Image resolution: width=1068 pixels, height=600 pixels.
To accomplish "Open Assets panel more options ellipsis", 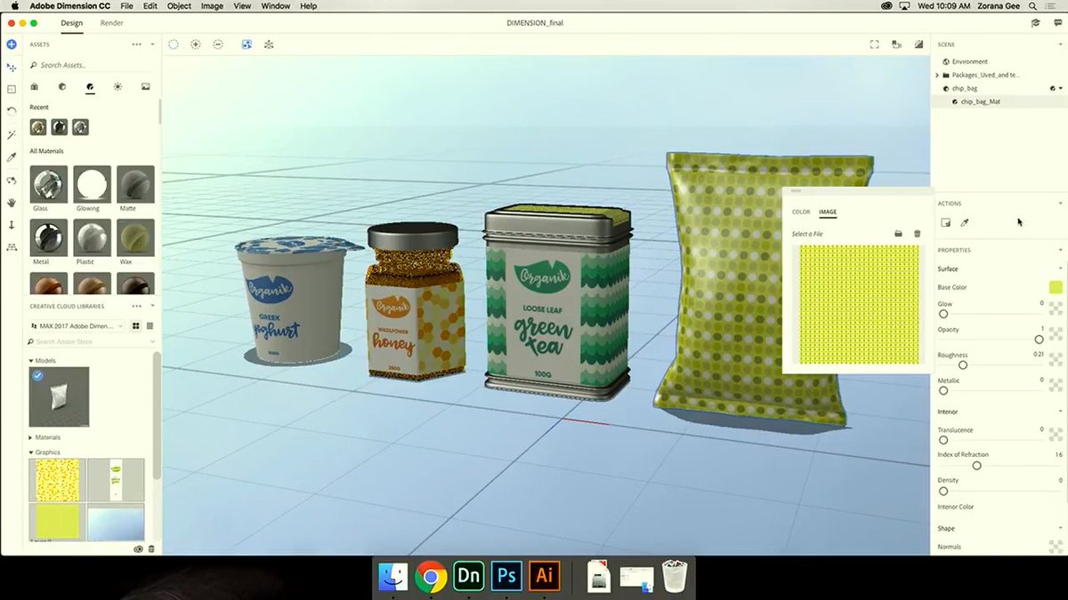I will click(x=136, y=44).
